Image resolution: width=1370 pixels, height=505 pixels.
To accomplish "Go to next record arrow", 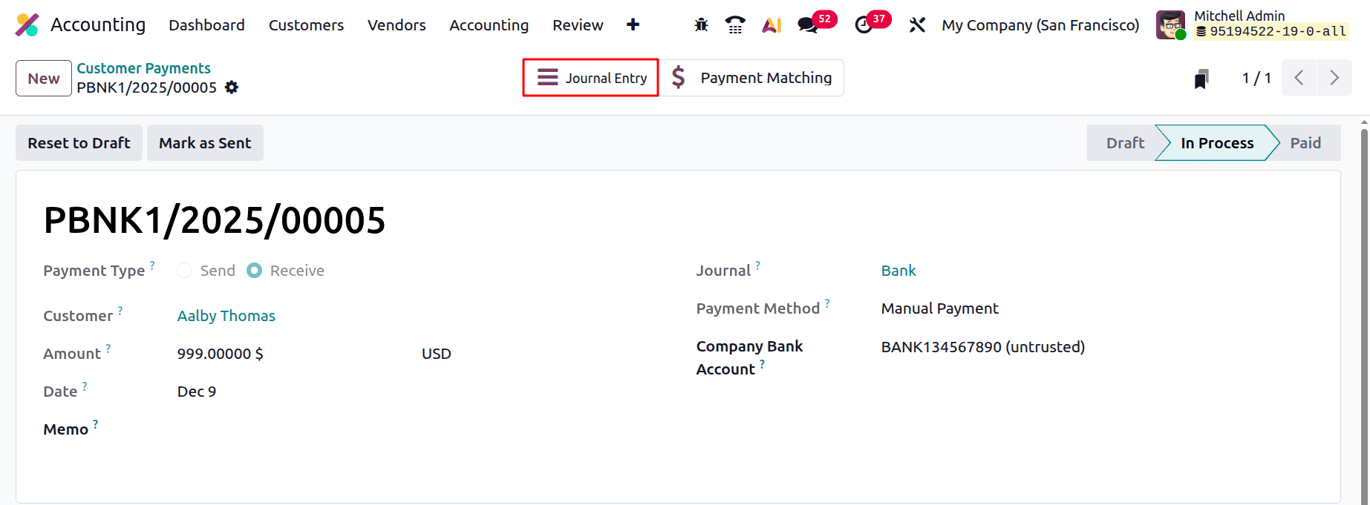I will [x=1334, y=78].
